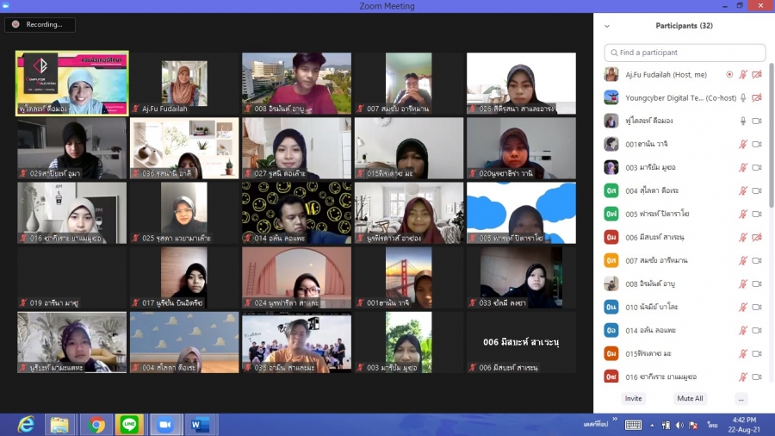Viewport: 775px width, 436px height.
Task: Open Google Chrome from taskbar
Action: coord(96,425)
